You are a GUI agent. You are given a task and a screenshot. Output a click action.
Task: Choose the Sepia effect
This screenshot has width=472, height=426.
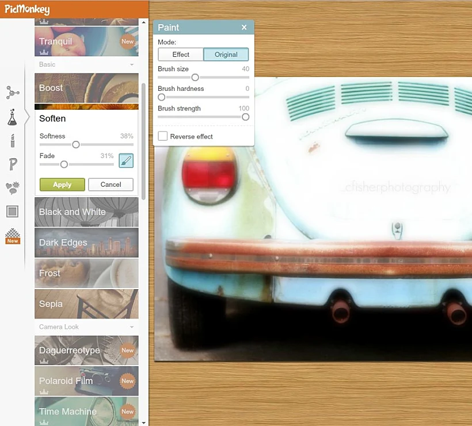click(86, 304)
